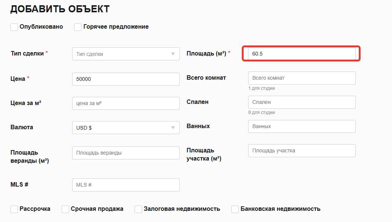Focus the Ванных input box
392x222 pixels.
(x=302, y=126)
